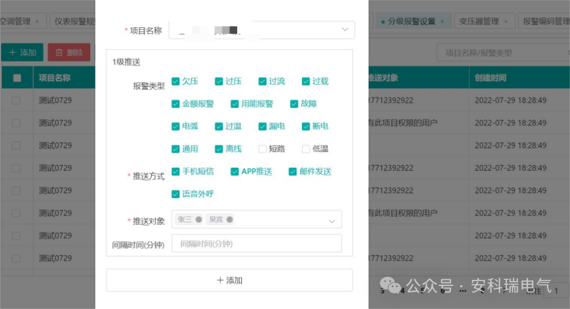Close the 变压器管理 tab

click(x=506, y=21)
